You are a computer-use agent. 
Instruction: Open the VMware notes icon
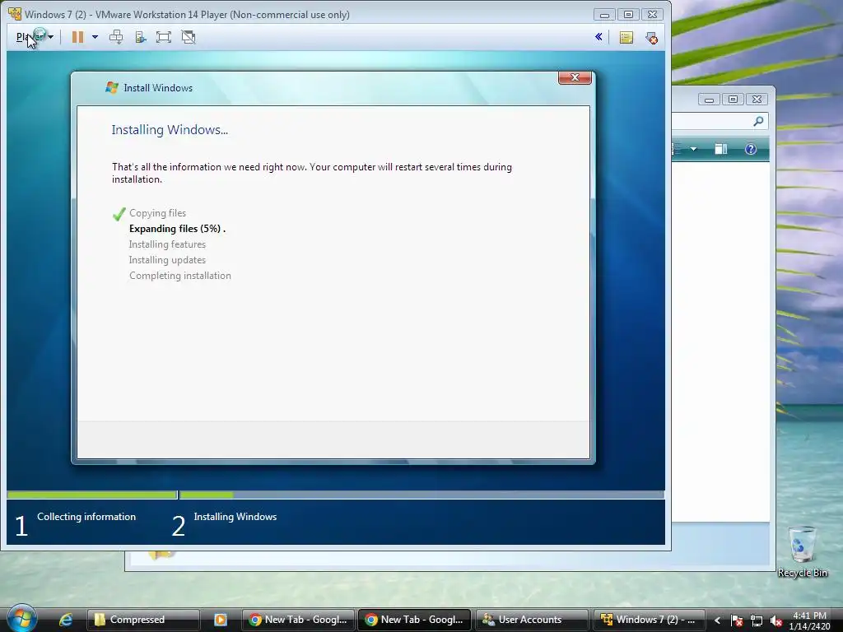click(x=626, y=38)
